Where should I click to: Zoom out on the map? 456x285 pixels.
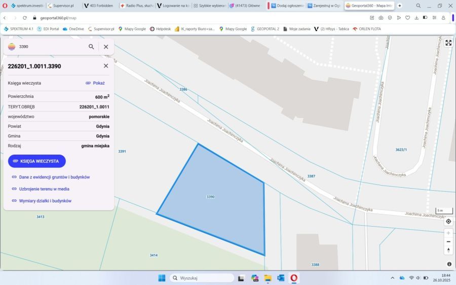pyautogui.click(x=448, y=241)
